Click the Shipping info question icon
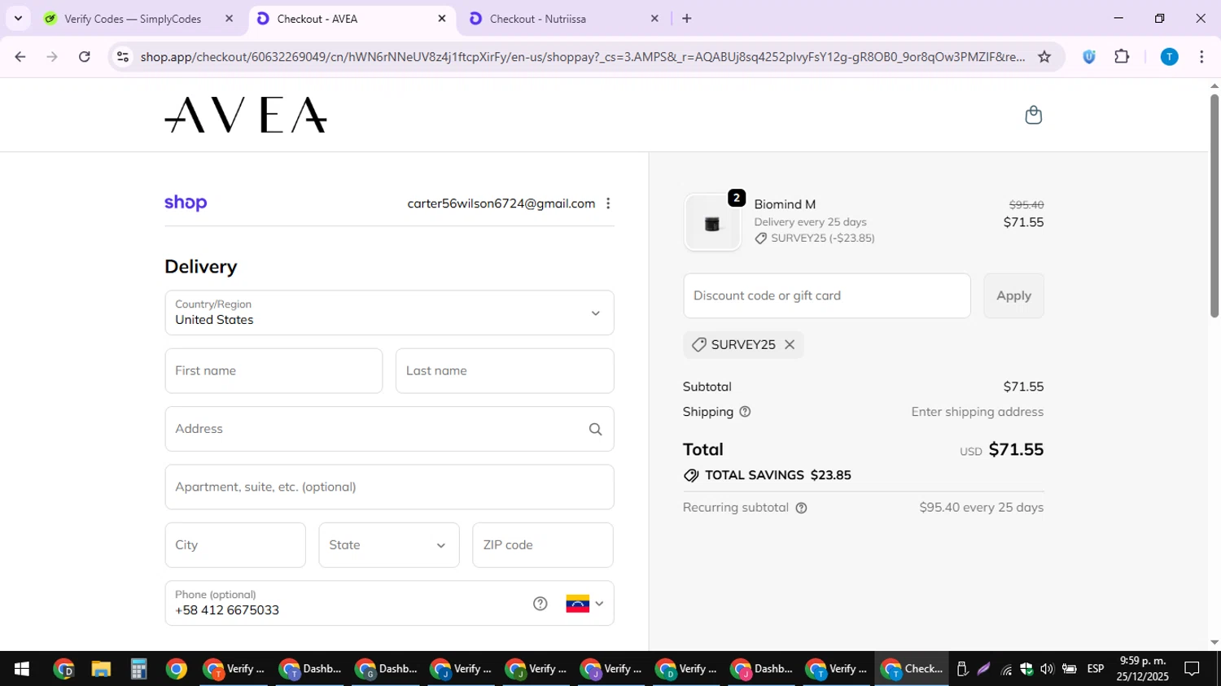Image resolution: width=1221 pixels, height=686 pixels. (x=745, y=412)
